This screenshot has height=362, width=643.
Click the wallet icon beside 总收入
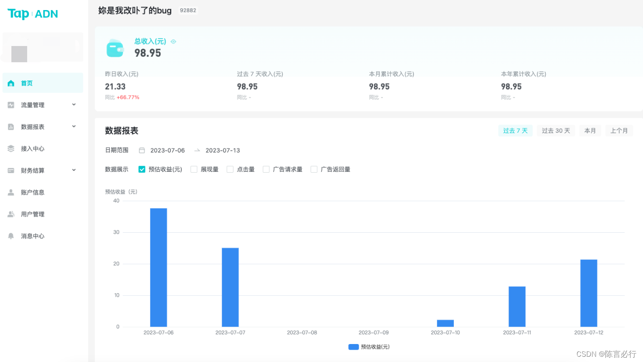point(115,48)
